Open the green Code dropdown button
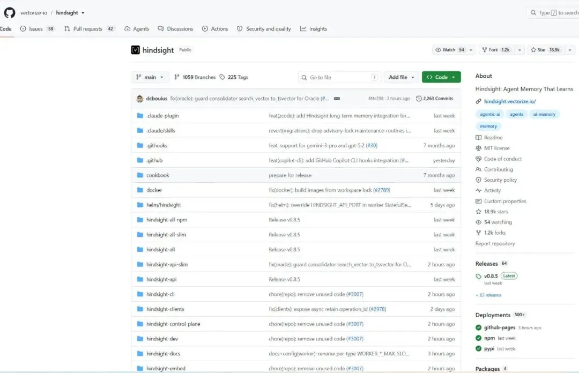579x373 pixels. (x=441, y=77)
